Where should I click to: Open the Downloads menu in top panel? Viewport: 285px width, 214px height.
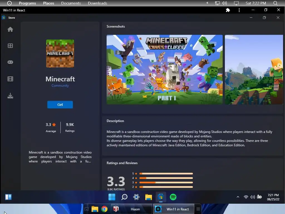[97, 3]
